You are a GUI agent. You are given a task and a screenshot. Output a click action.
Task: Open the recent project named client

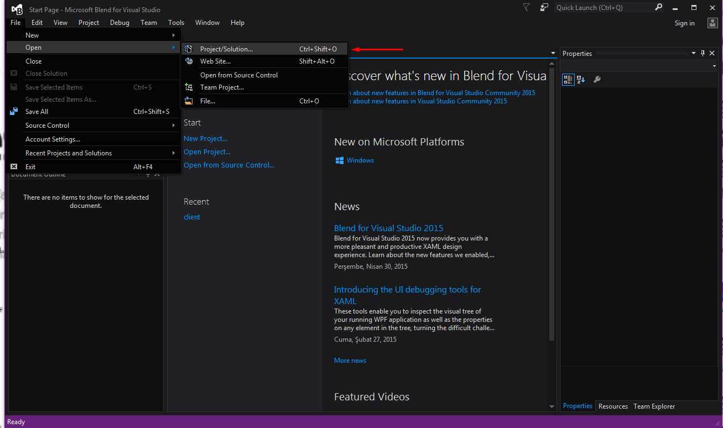point(192,217)
